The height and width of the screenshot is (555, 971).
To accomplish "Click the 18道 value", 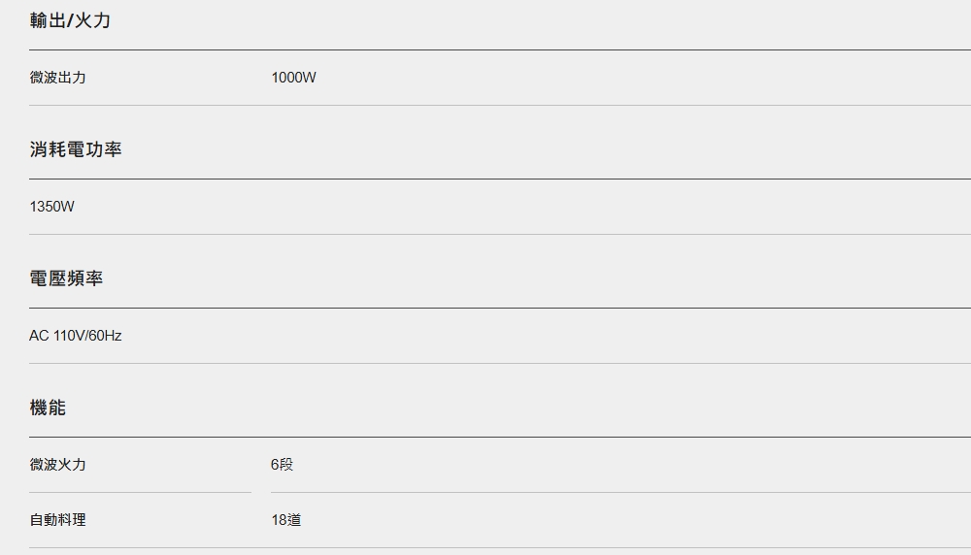I will click(286, 520).
